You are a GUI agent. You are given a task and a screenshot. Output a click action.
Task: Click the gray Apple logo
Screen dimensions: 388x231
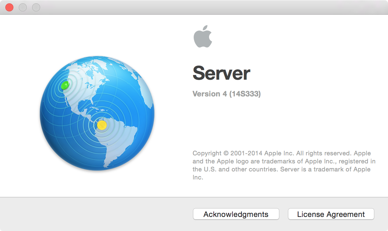(203, 36)
